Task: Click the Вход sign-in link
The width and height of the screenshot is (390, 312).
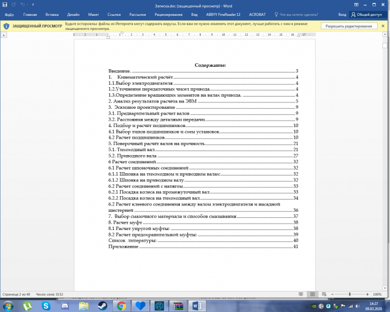Action: 342,15
